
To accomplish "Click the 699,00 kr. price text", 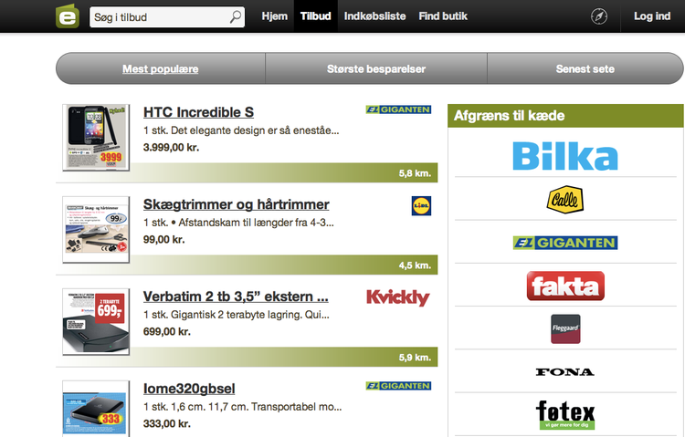I will tap(167, 332).
